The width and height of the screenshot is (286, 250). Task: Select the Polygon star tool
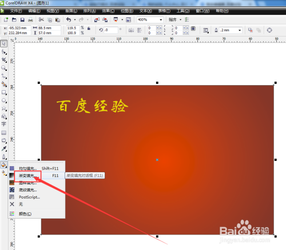click(4, 108)
